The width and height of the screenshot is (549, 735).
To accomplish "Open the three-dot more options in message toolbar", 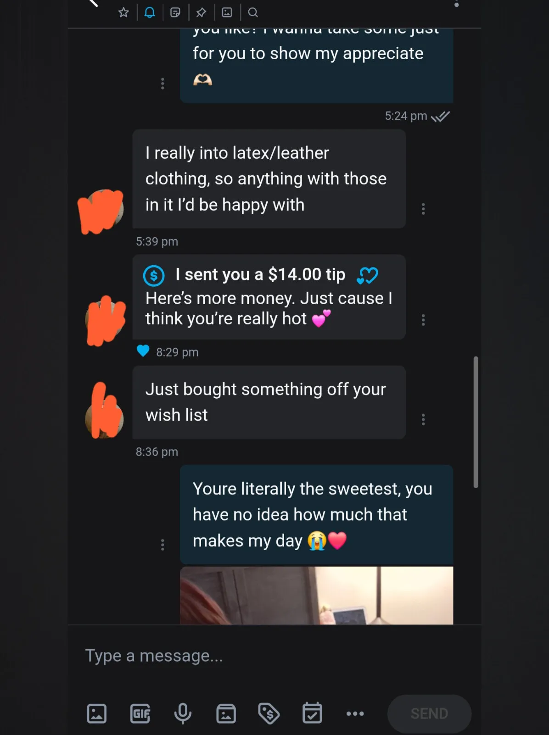I will tap(355, 713).
